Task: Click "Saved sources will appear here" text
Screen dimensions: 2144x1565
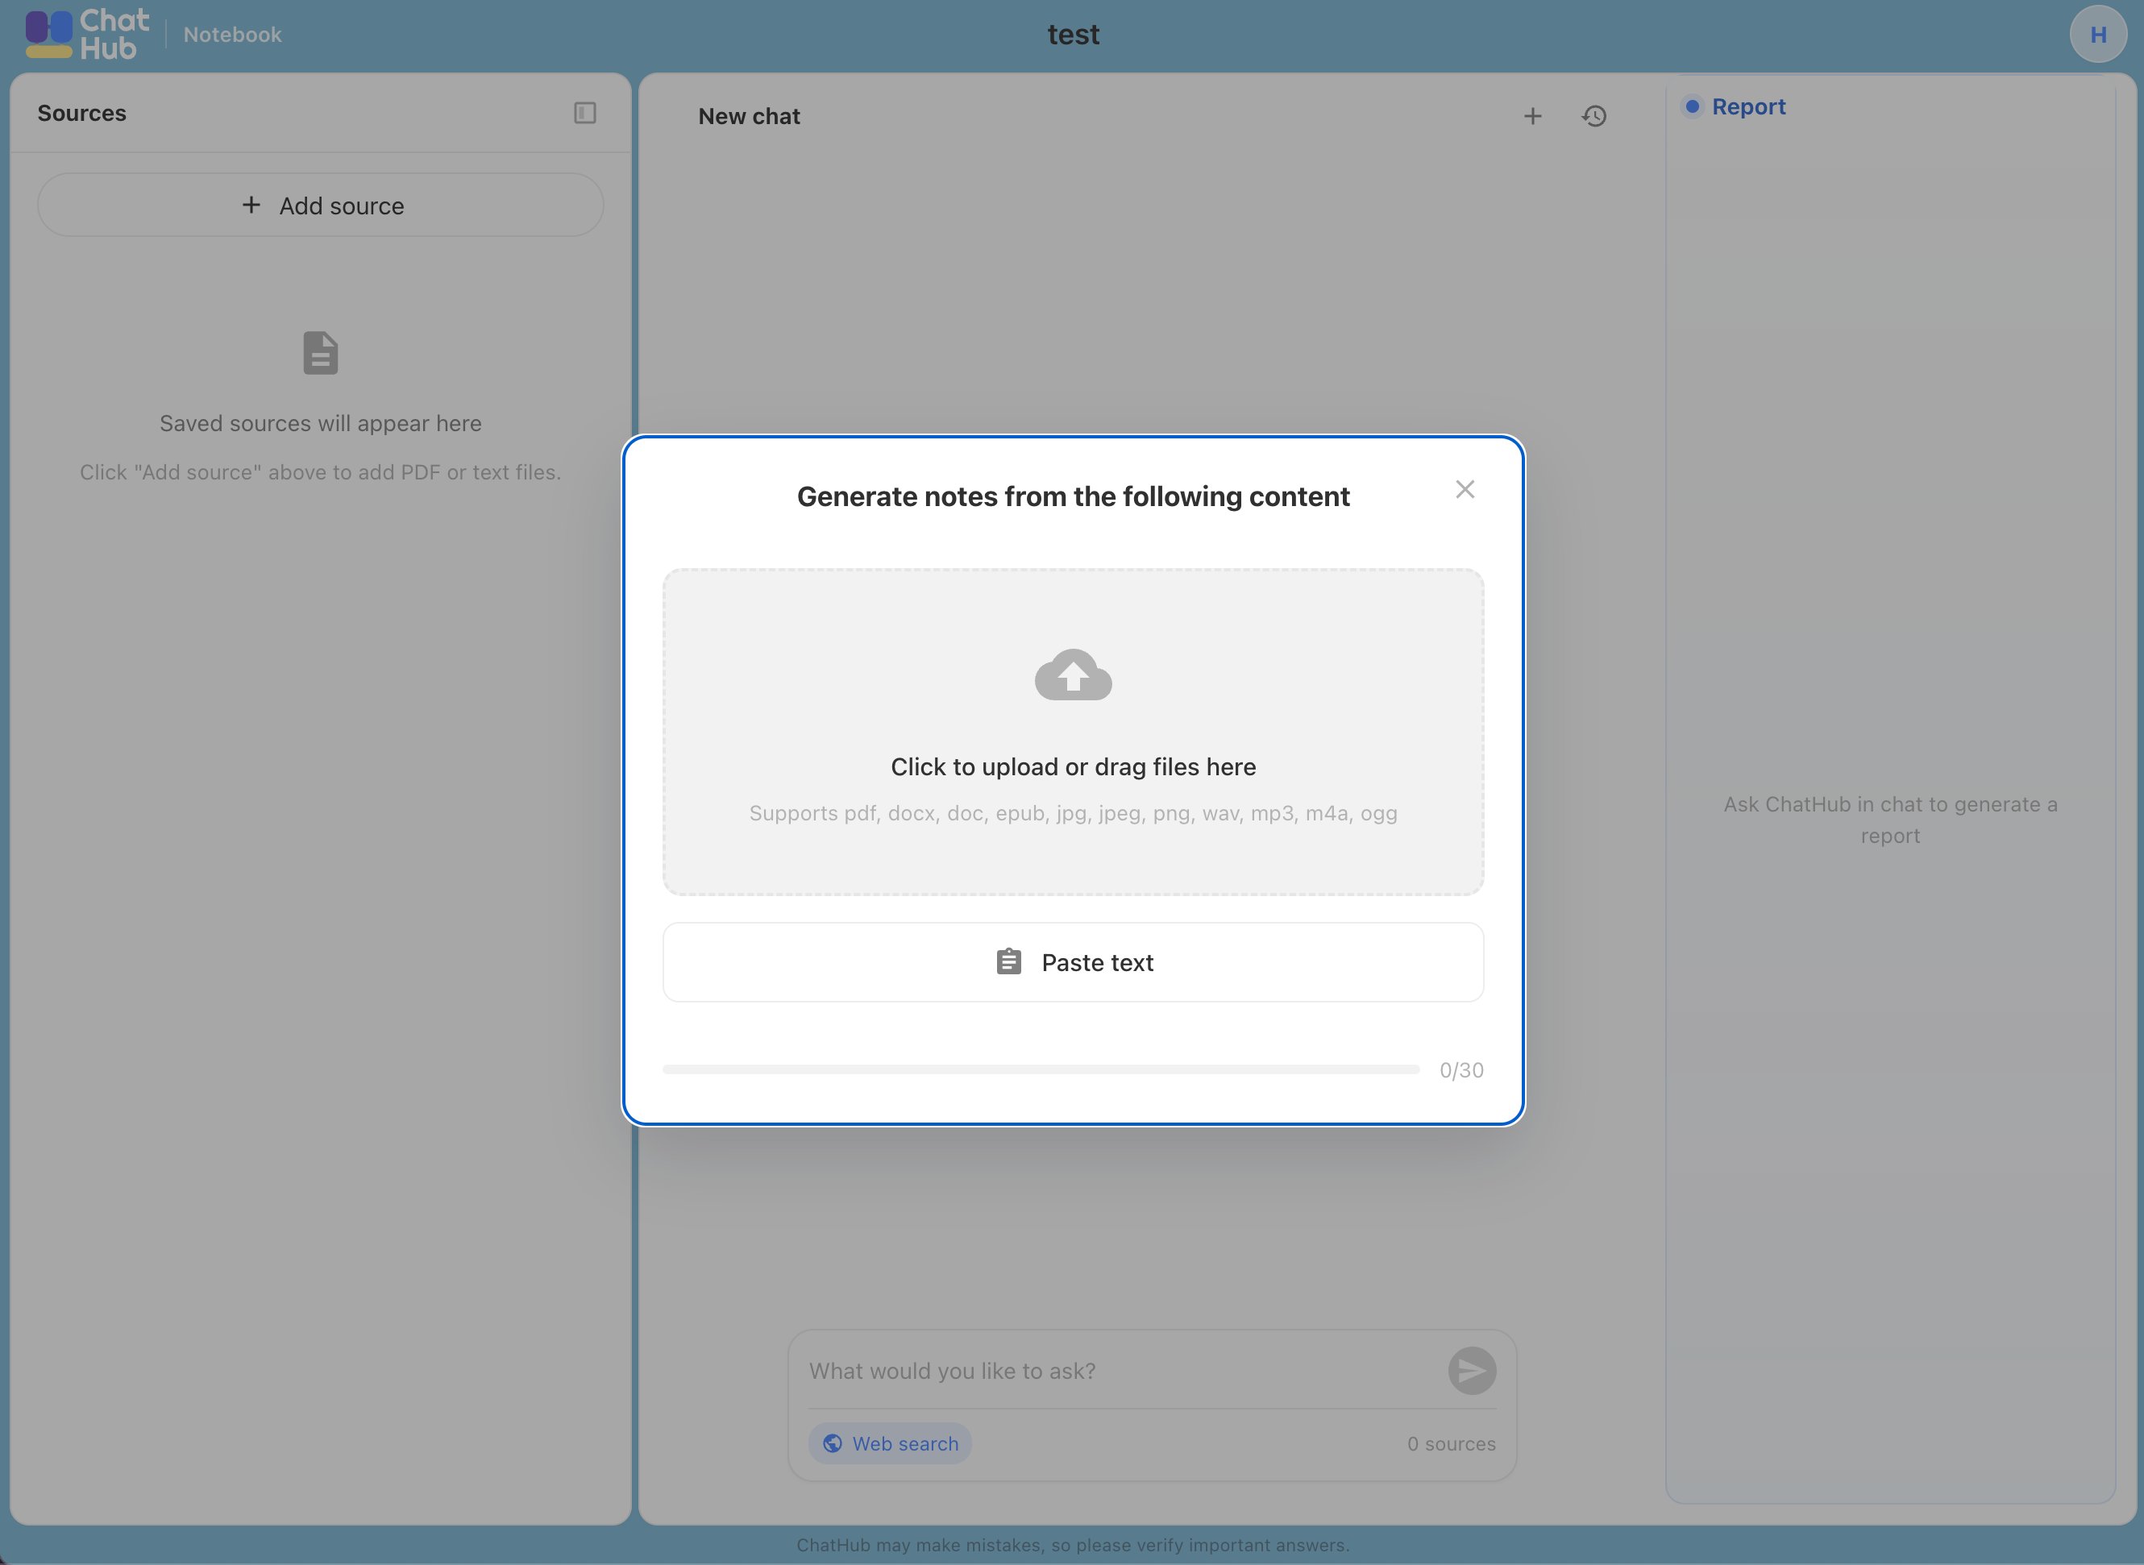Action: pos(320,423)
